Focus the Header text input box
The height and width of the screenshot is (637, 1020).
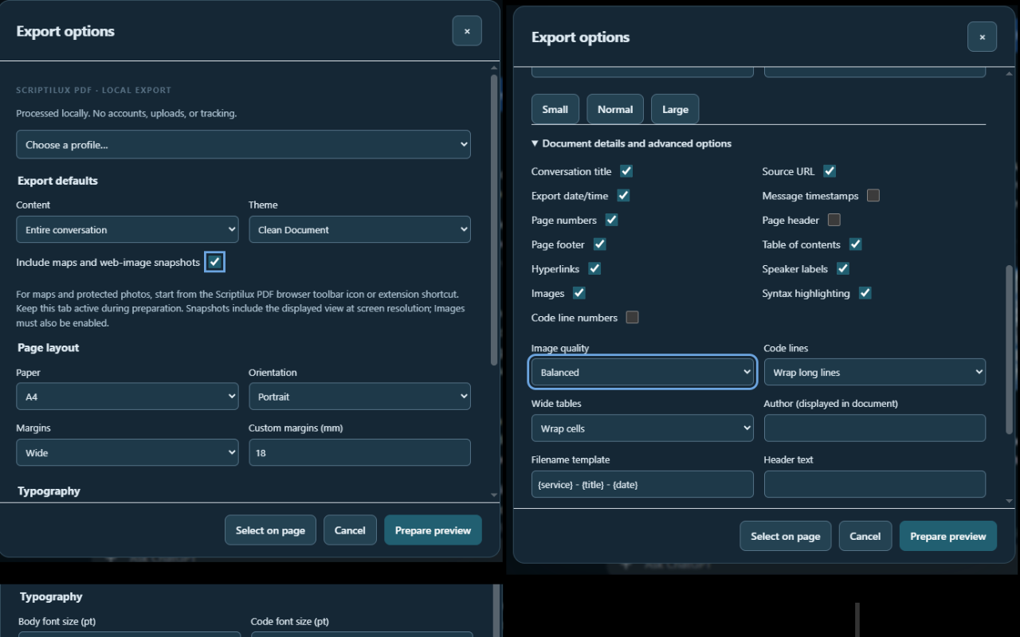[x=874, y=484]
